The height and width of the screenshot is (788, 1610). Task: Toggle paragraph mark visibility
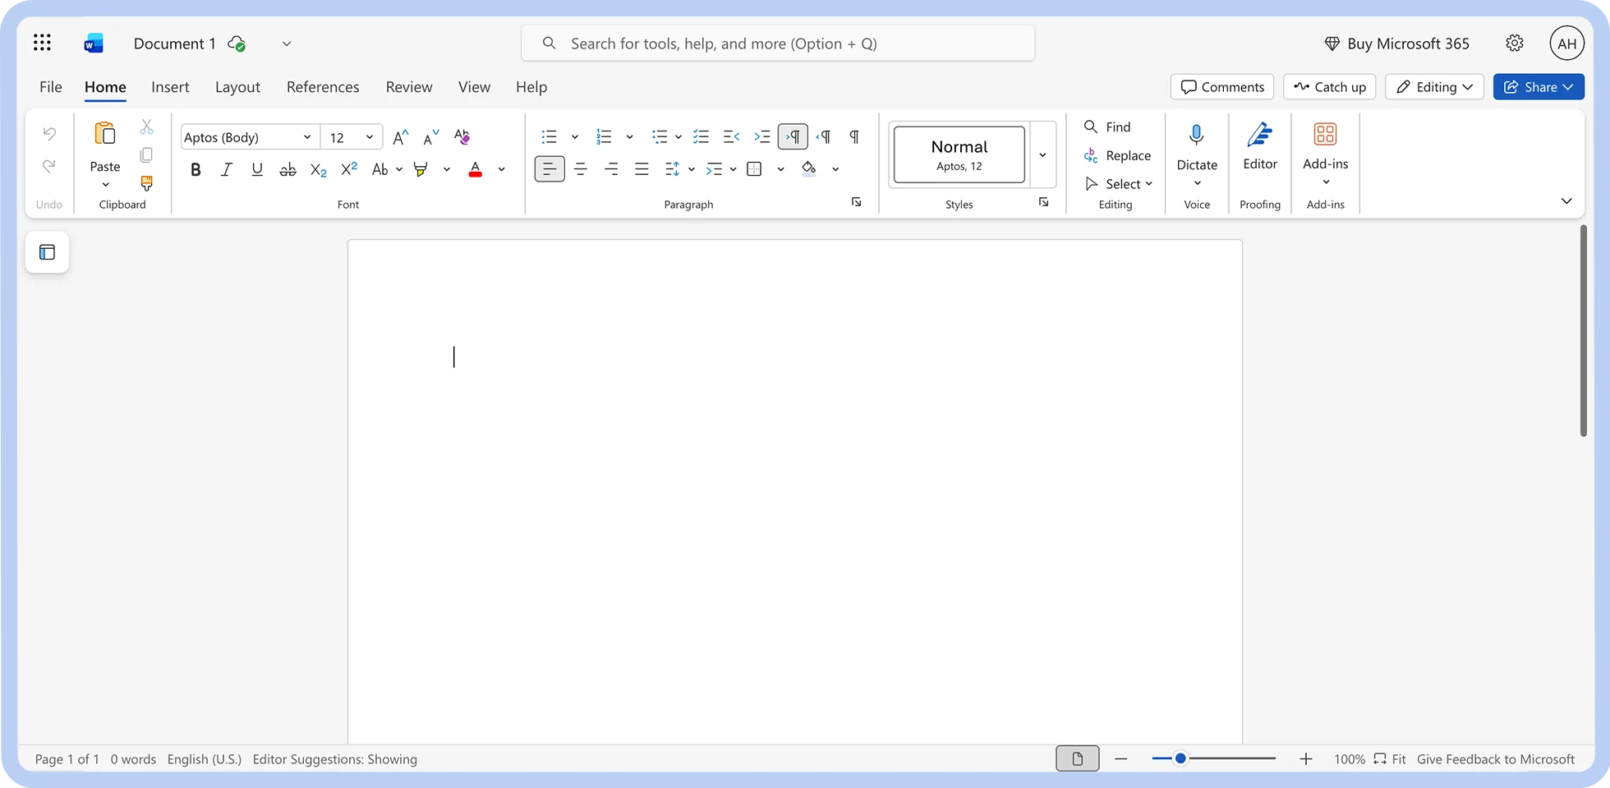854,136
